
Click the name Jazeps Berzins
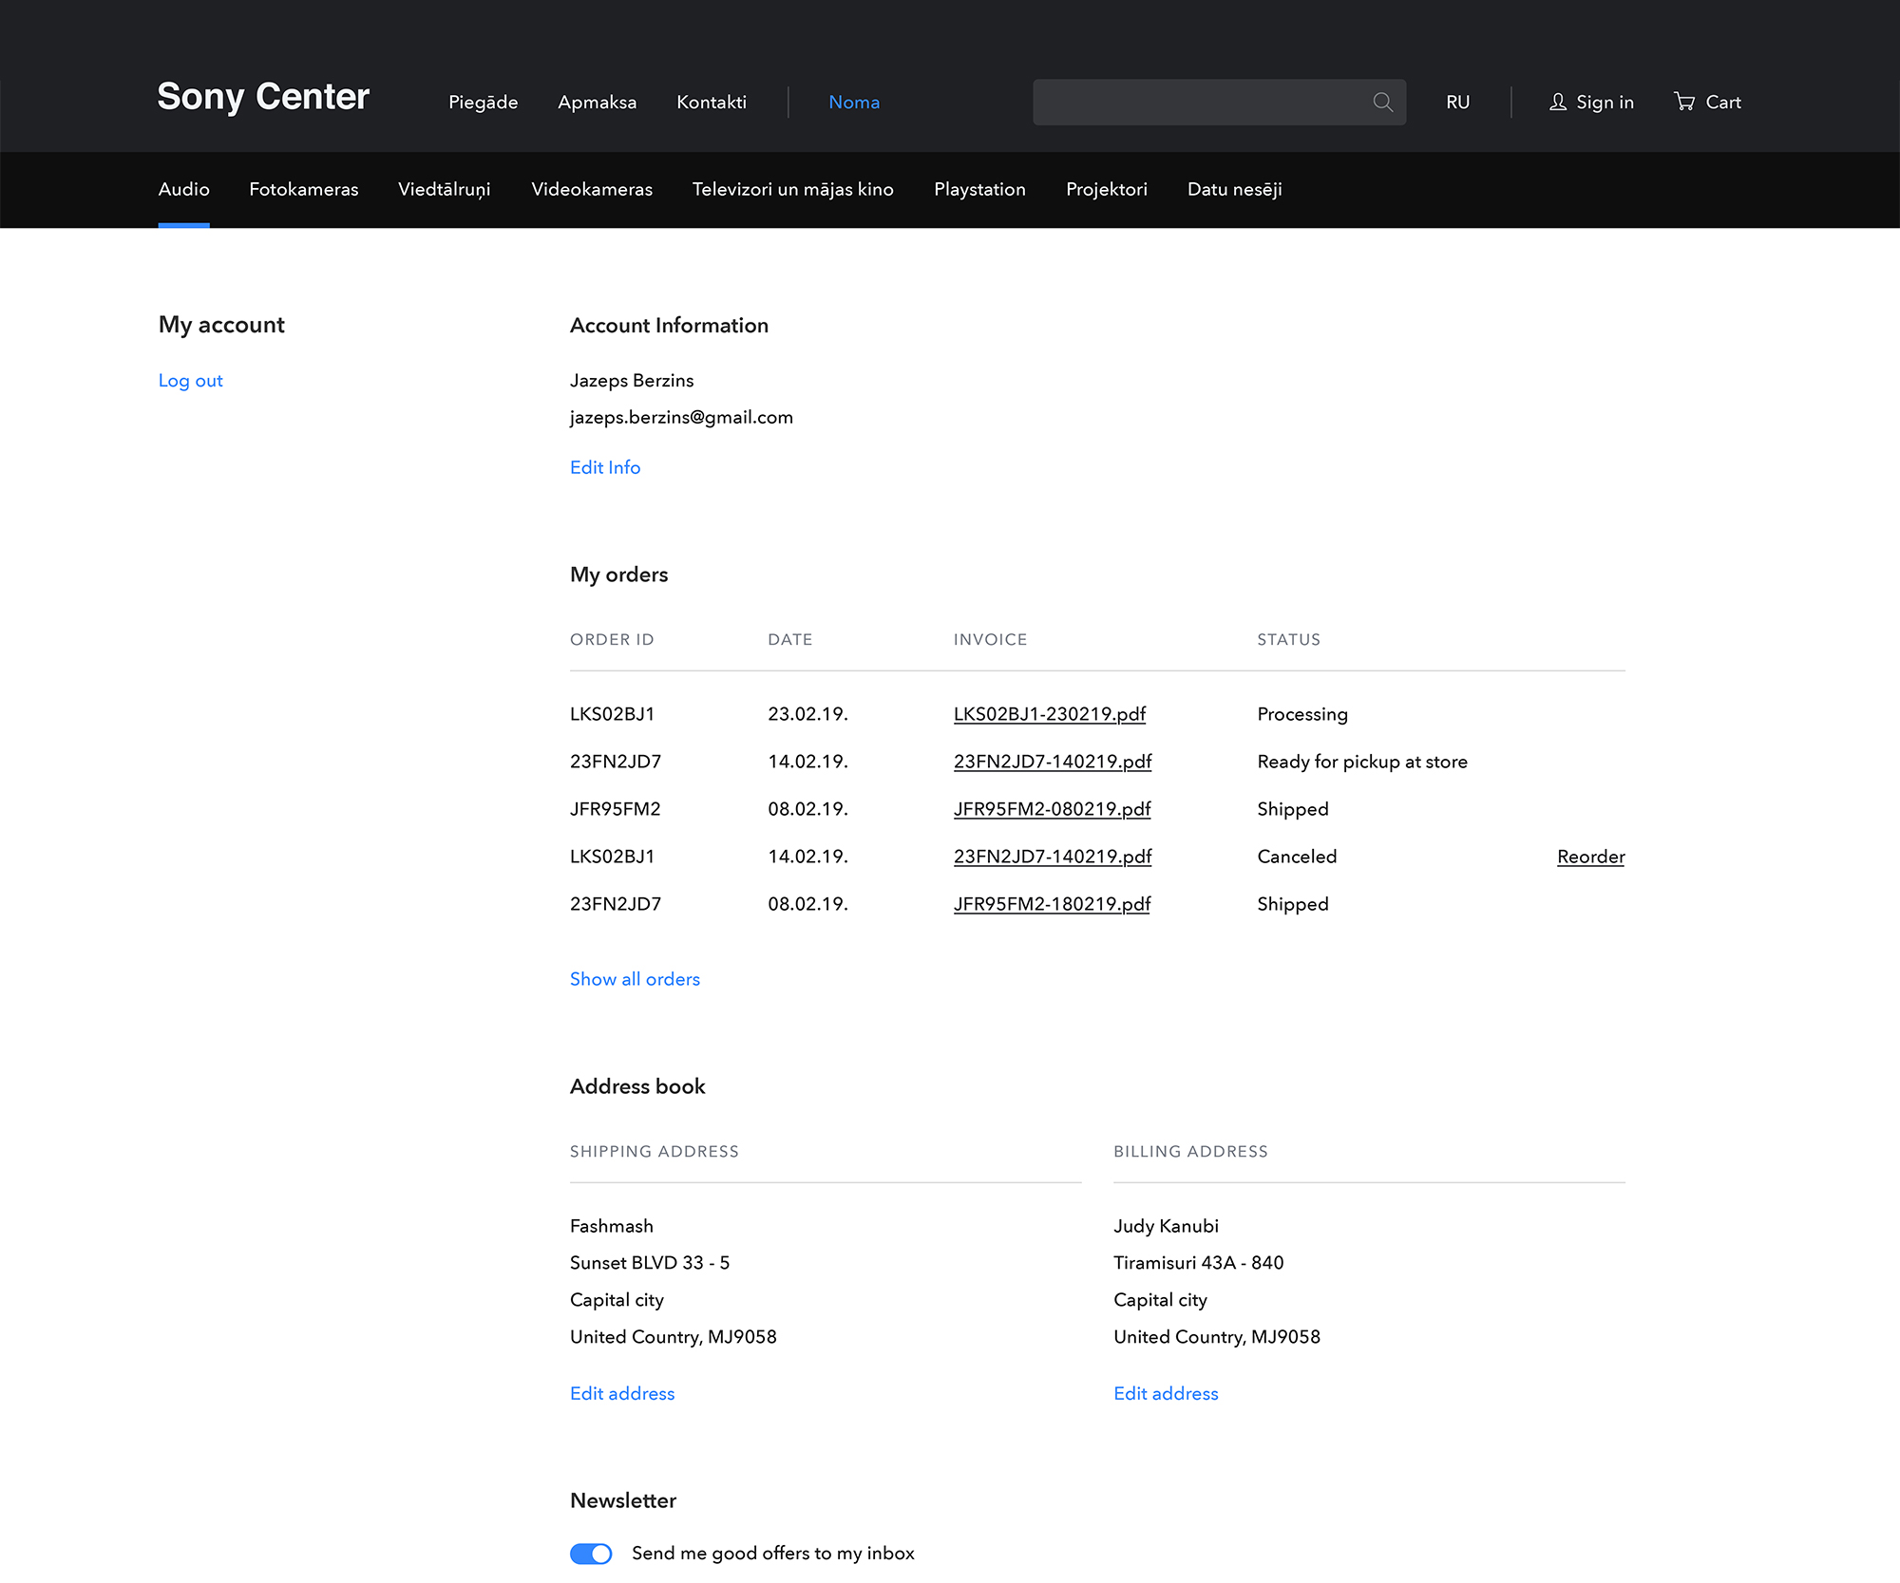632,381
